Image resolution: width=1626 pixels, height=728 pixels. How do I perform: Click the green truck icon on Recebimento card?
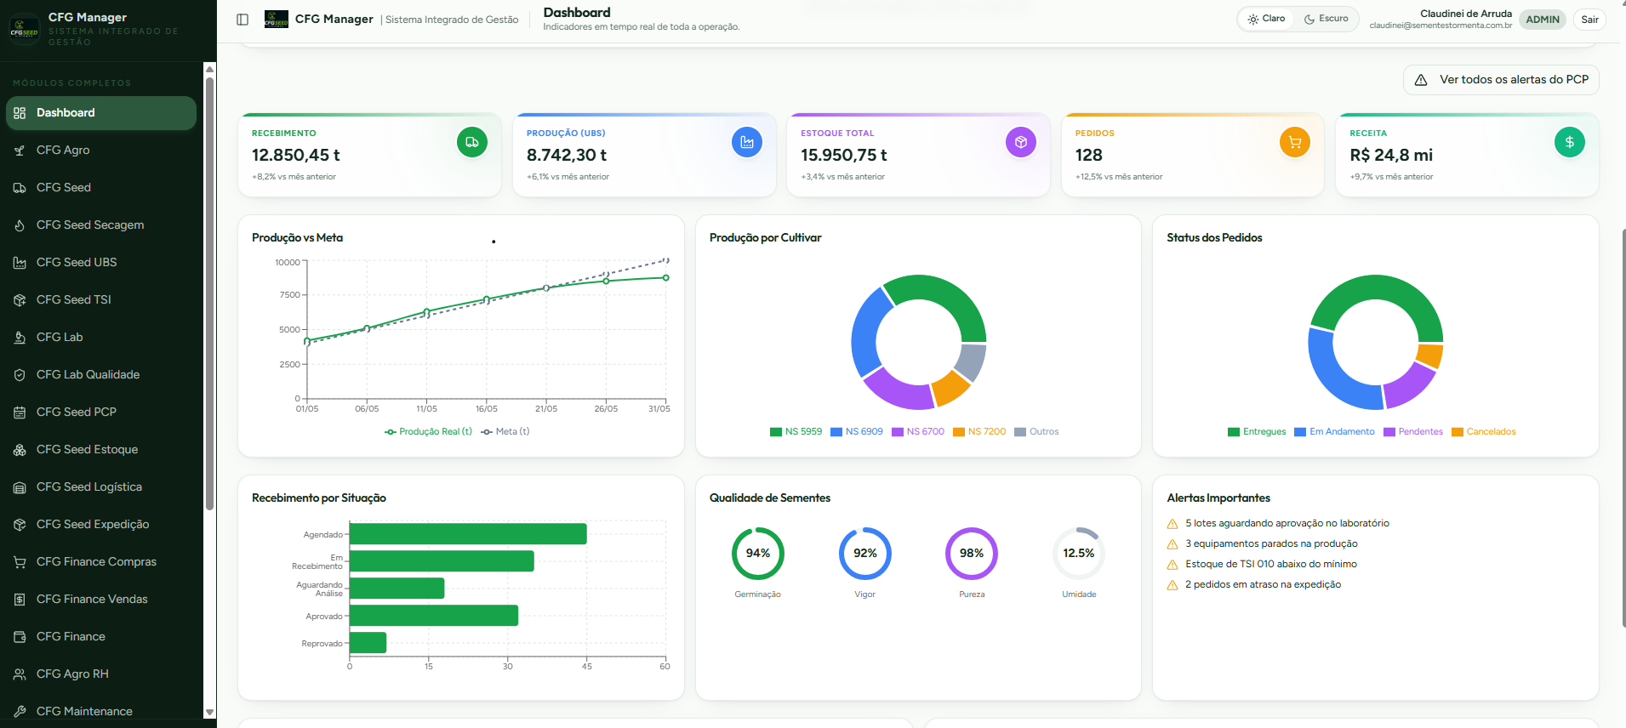pyautogui.click(x=472, y=142)
